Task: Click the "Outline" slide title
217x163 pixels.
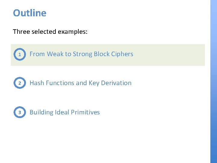Action: tap(30, 13)
